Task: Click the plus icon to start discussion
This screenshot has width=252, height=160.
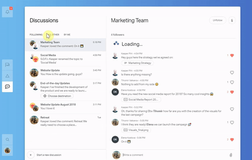Action: click(x=31, y=155)
